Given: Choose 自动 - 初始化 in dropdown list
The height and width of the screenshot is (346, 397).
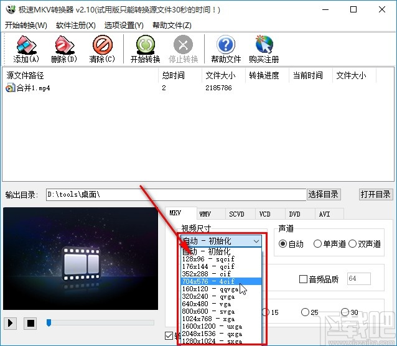Looking at the screenshot, I should [222, 251].
